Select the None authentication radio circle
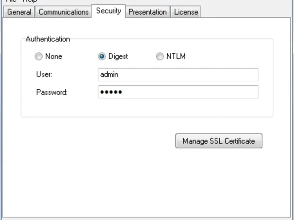The image size is (294, 220). point(38,56)
